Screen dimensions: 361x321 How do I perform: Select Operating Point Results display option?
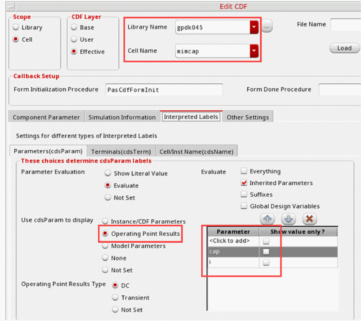(105, 234)
